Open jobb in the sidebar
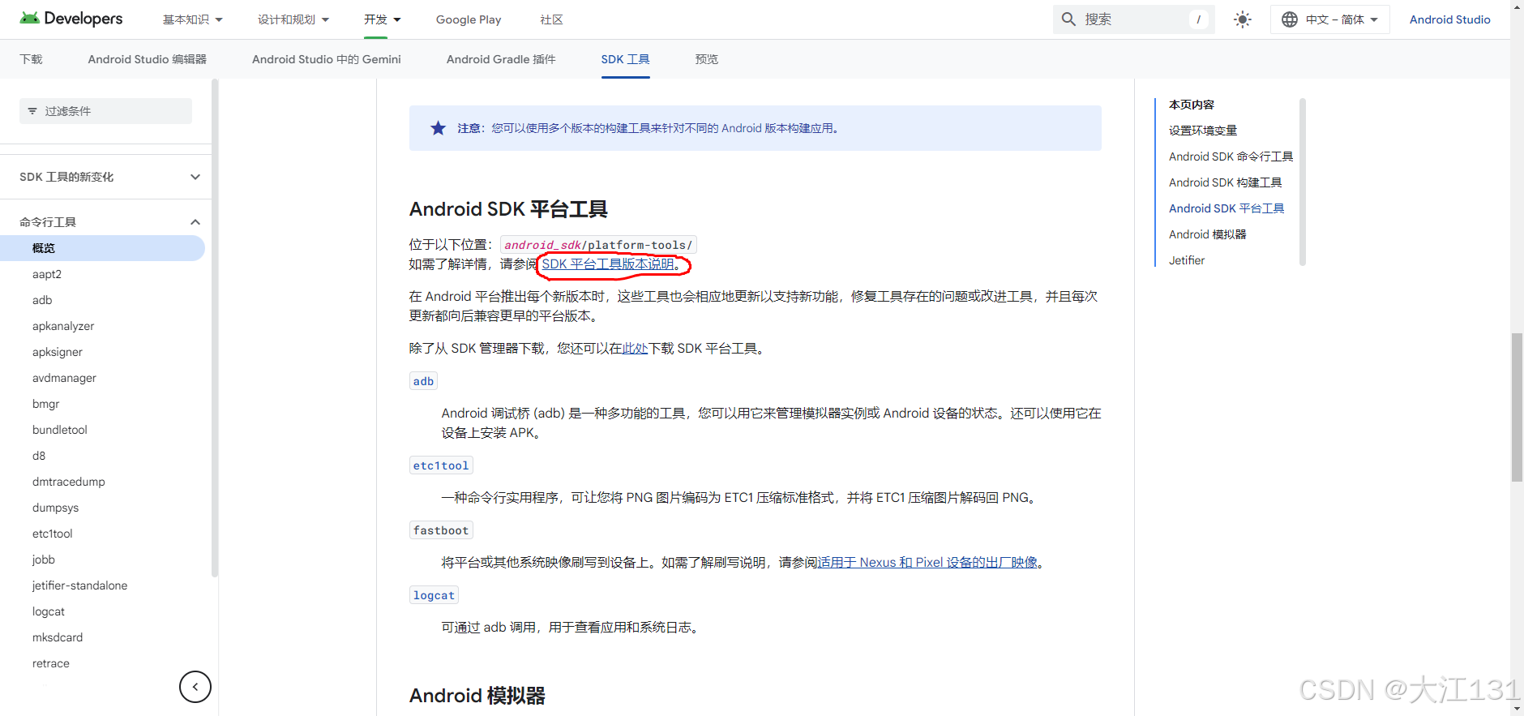The height and width of the screenshot is (716, 1524). 44,560
